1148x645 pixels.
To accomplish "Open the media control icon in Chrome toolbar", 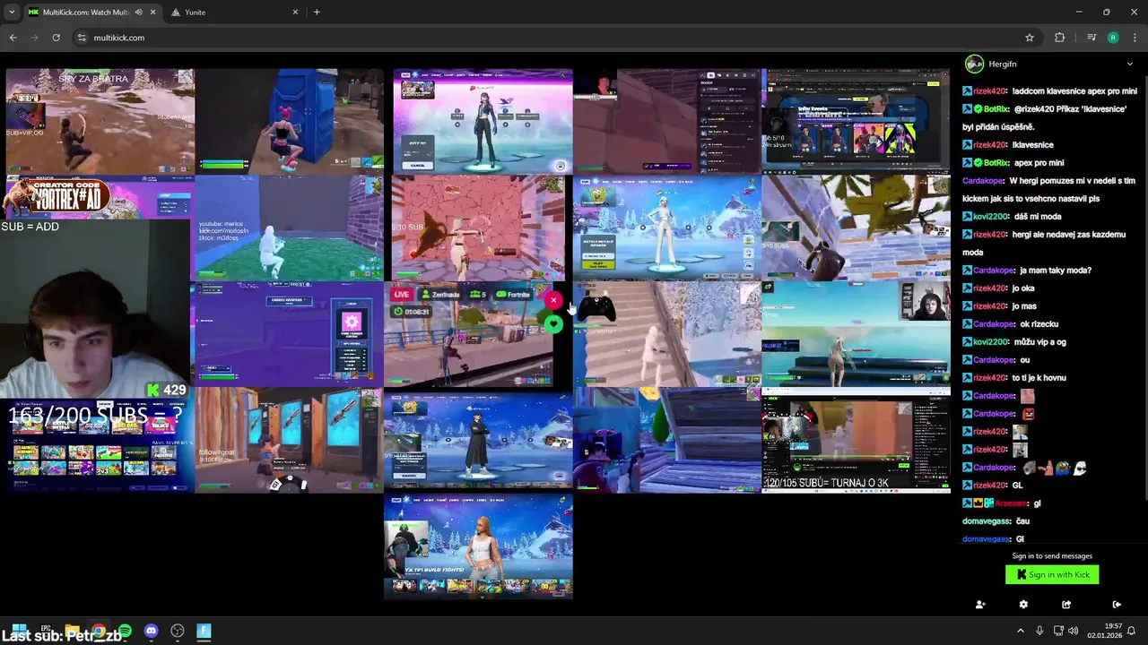I will [1091, 38].
